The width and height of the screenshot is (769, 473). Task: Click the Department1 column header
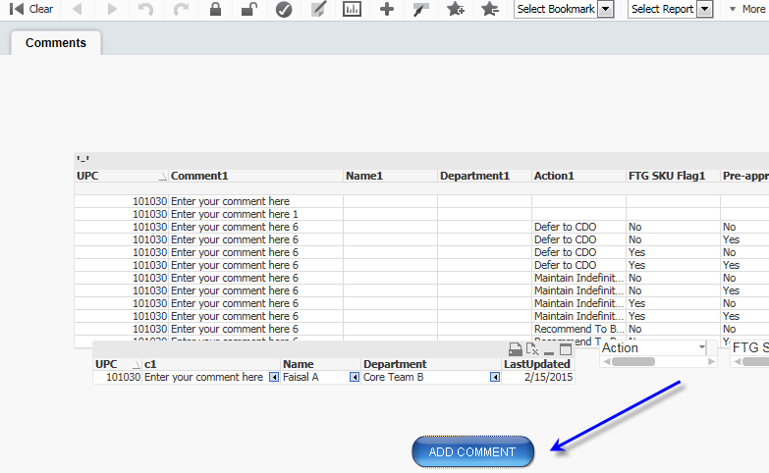[484, 176]
